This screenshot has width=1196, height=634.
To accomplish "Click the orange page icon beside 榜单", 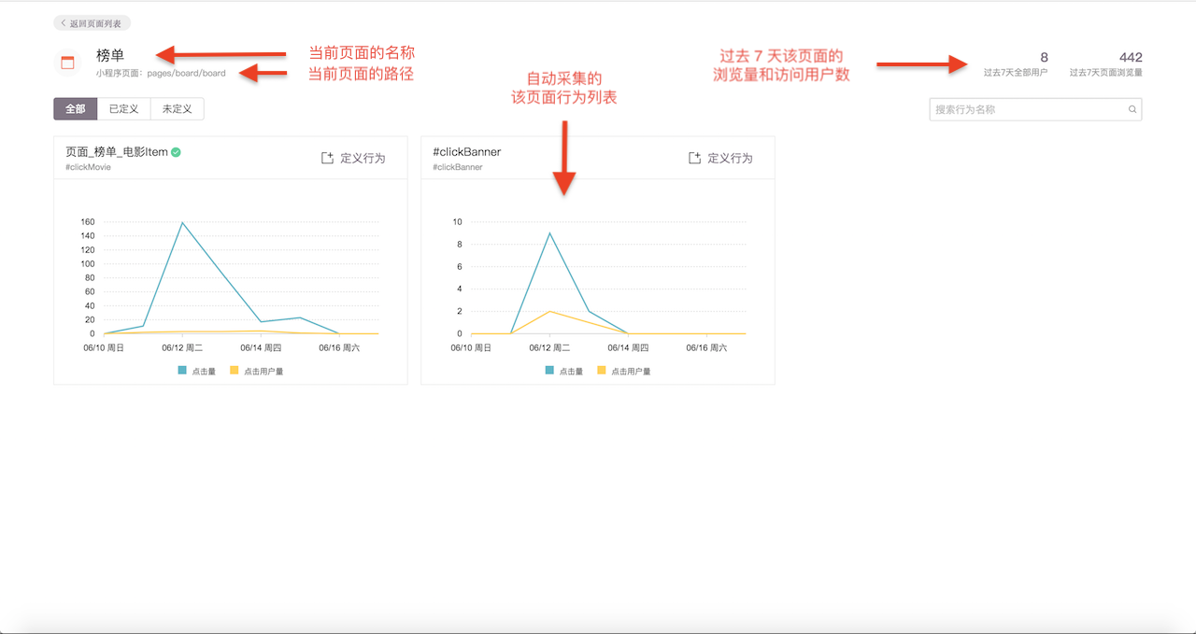I will click(x=67, y=63).
